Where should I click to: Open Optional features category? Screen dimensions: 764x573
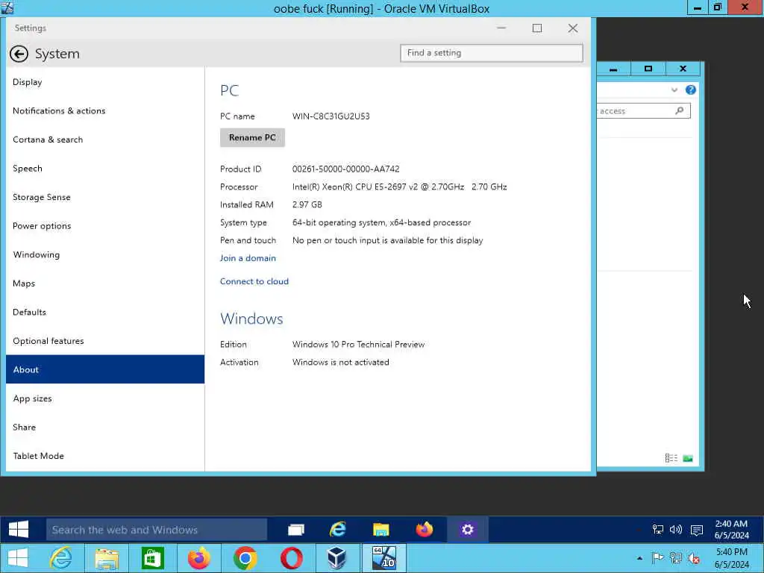point(105,340)
